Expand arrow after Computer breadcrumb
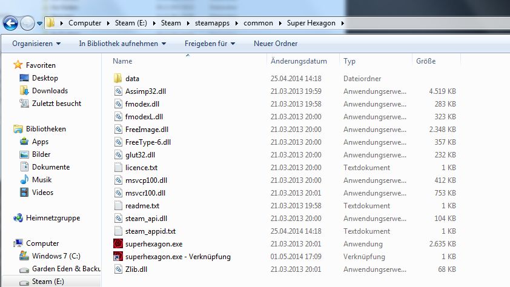510x287 pixels. 108,23
